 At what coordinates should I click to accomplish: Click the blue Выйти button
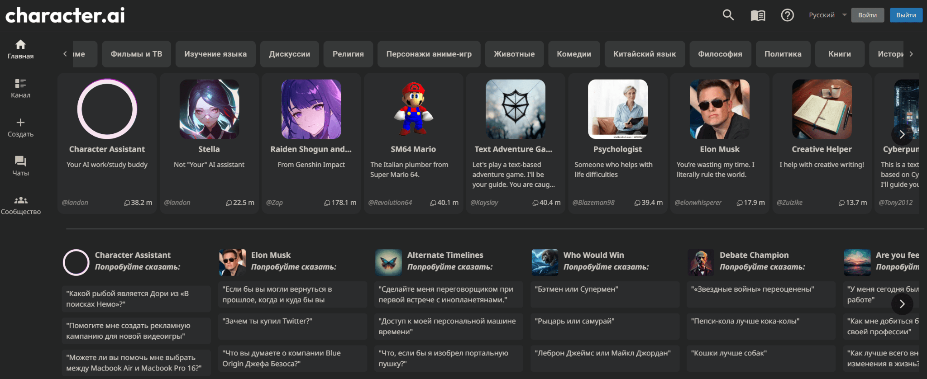[x=906, y=15]
